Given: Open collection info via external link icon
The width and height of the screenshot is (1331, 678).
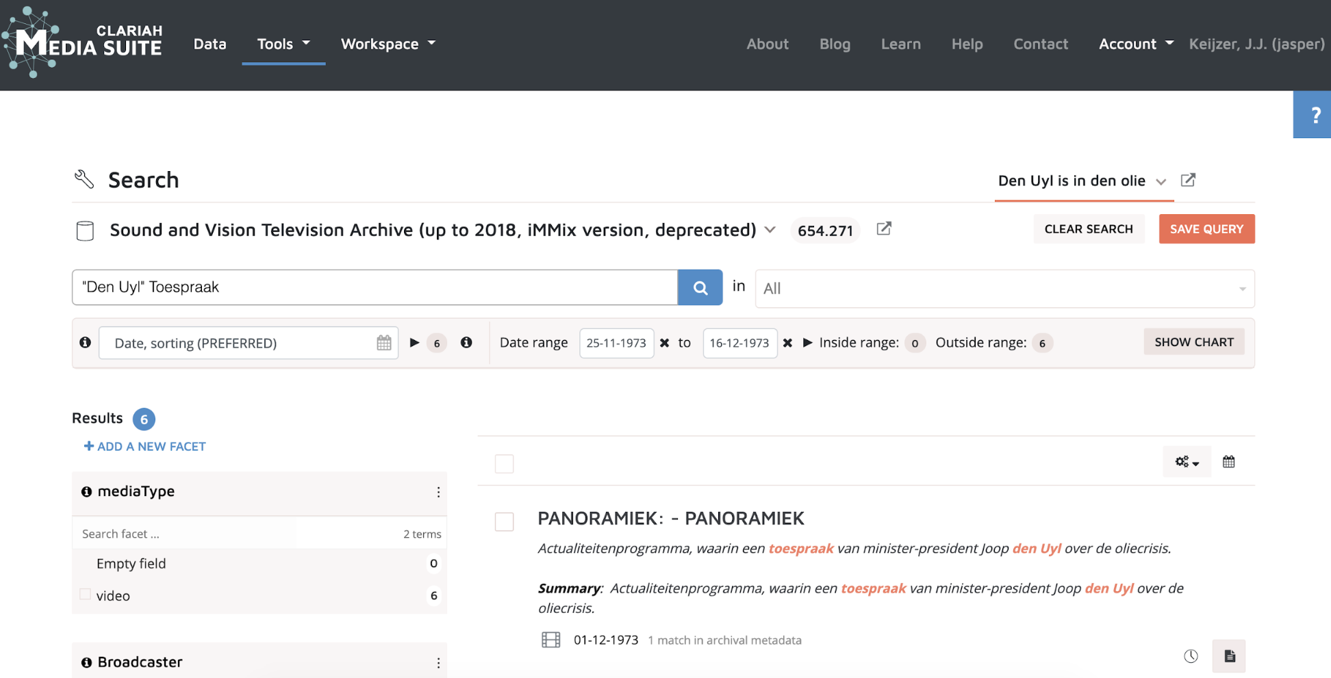Looking at the screenshot, I should (x=884, y=229).
